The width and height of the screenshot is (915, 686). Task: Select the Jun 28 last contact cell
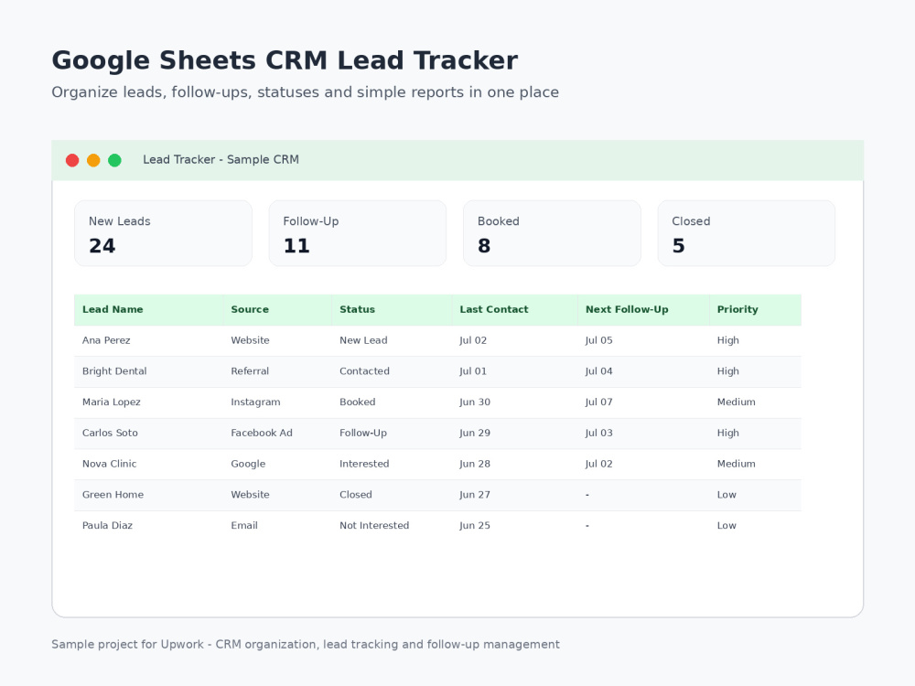514,465
